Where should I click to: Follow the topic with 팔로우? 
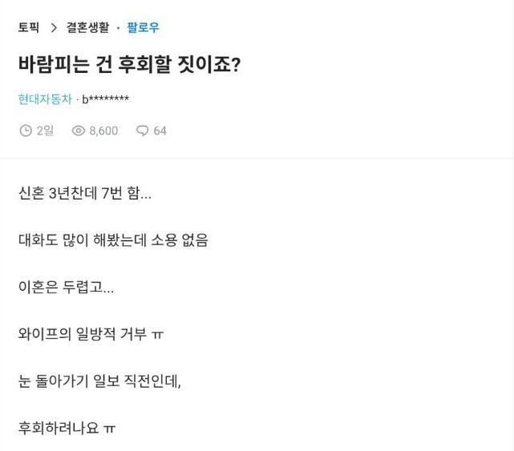(x=143, y=28)
